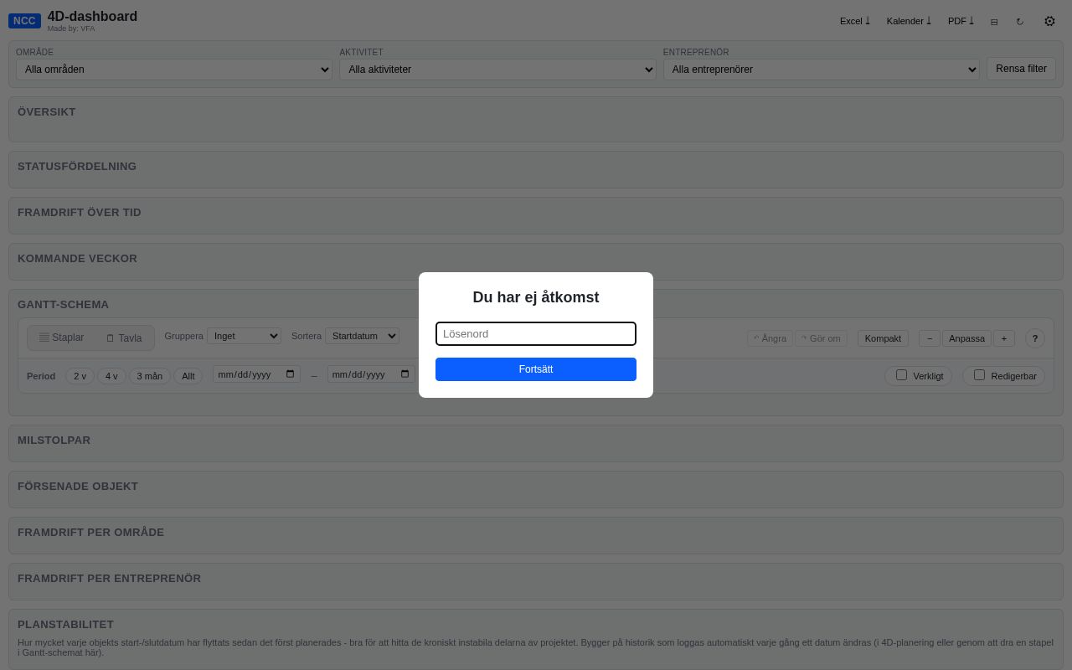Toggle the Kompakt button
The height and width of the screenshot is (670, 1072).
tap(883, 338)
